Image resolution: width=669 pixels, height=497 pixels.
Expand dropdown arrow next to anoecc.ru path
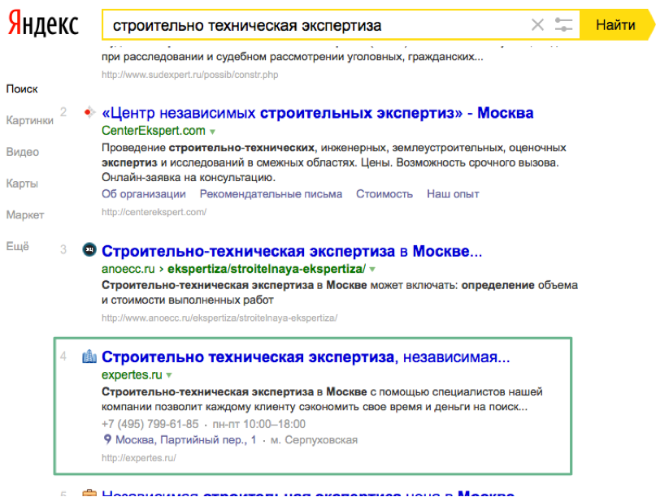pos(372,269)
